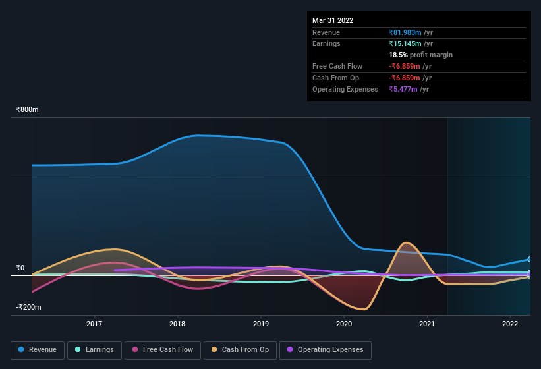Viewport: 541px width, 369px height.
Task: Select the 2017 x-axis label
Action: click(x=94, y=324)
